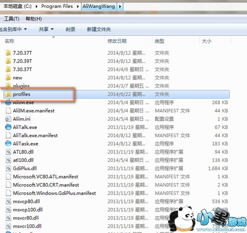Click the msvcp100.dll file icon
247x233 pixels.
(8, 210)
